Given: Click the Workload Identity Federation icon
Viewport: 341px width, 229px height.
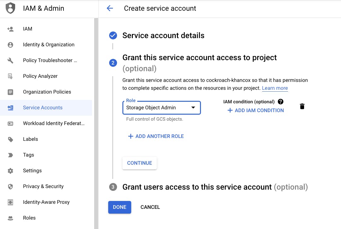Looking at the screenshot, I should 10,123.
